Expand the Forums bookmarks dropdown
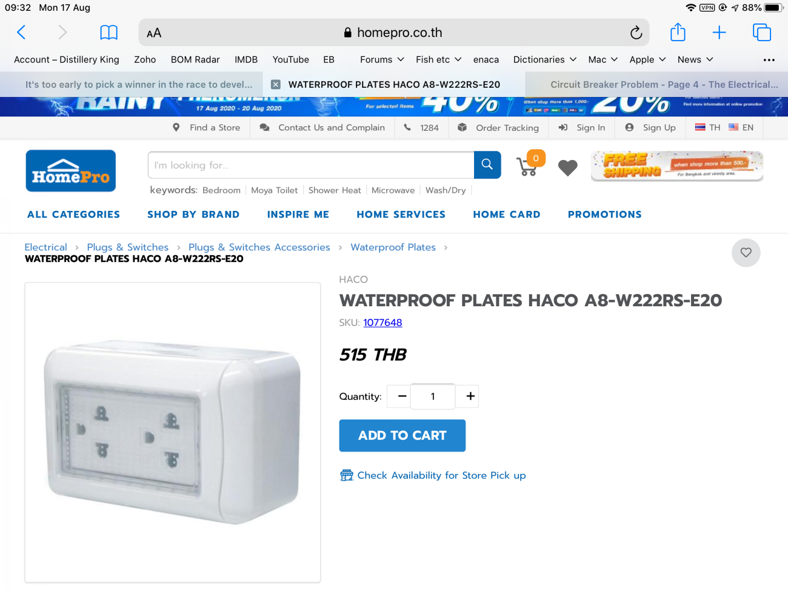The width and height of the screenshot is (788, 591). [x=382, y=60]
